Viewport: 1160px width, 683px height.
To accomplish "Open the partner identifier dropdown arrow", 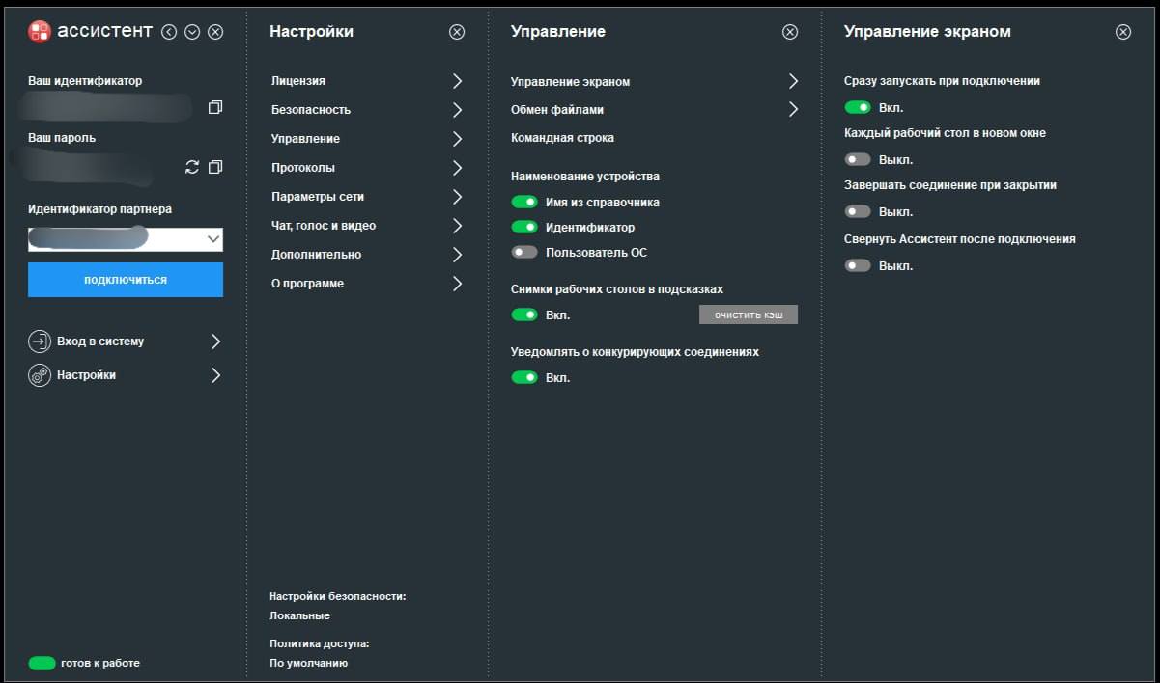I will (213, 239).
